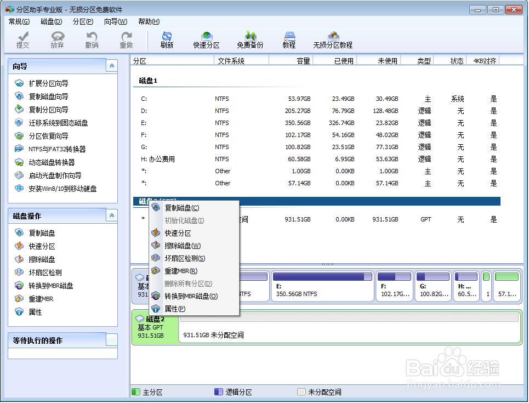Screen dimensions: 529x403
Task: Click the 提交 (Commit) toolbar icon
Action: 22,39
